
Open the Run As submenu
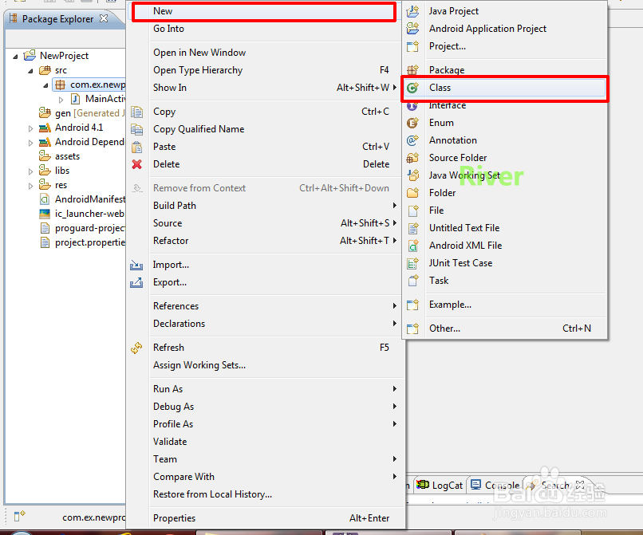coord(266,388)
